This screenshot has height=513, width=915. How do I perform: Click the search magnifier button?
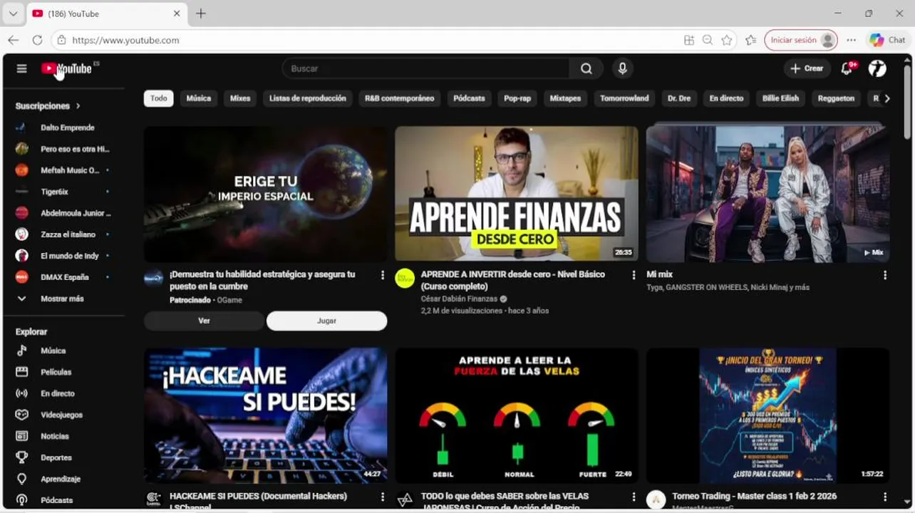click(x=586, y=68)
